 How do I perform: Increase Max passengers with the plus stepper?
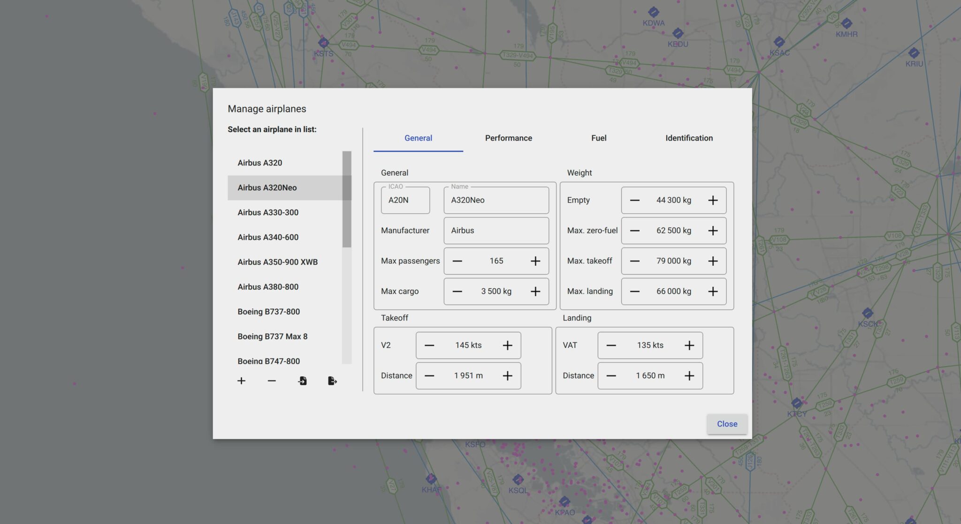(x=535, y=261)
